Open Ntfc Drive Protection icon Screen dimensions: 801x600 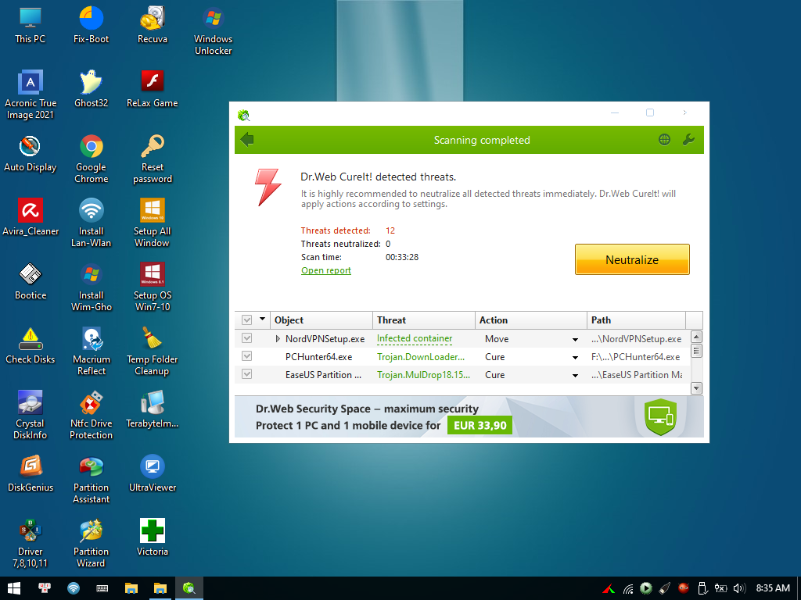[x=91, y=416]
